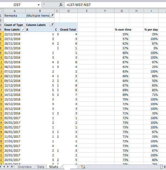The width and height of the screenshot is (166, 170).
Task: Select column B header
Action: click(x=40, y=11)
